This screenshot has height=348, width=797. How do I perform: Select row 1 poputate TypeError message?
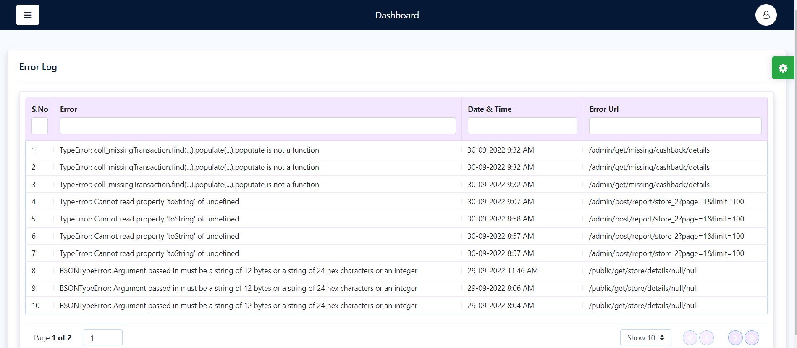coord(189,150)
